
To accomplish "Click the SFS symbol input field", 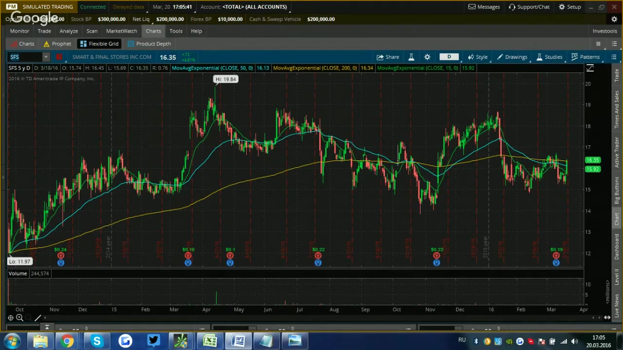I will click(x=25, y=57).
